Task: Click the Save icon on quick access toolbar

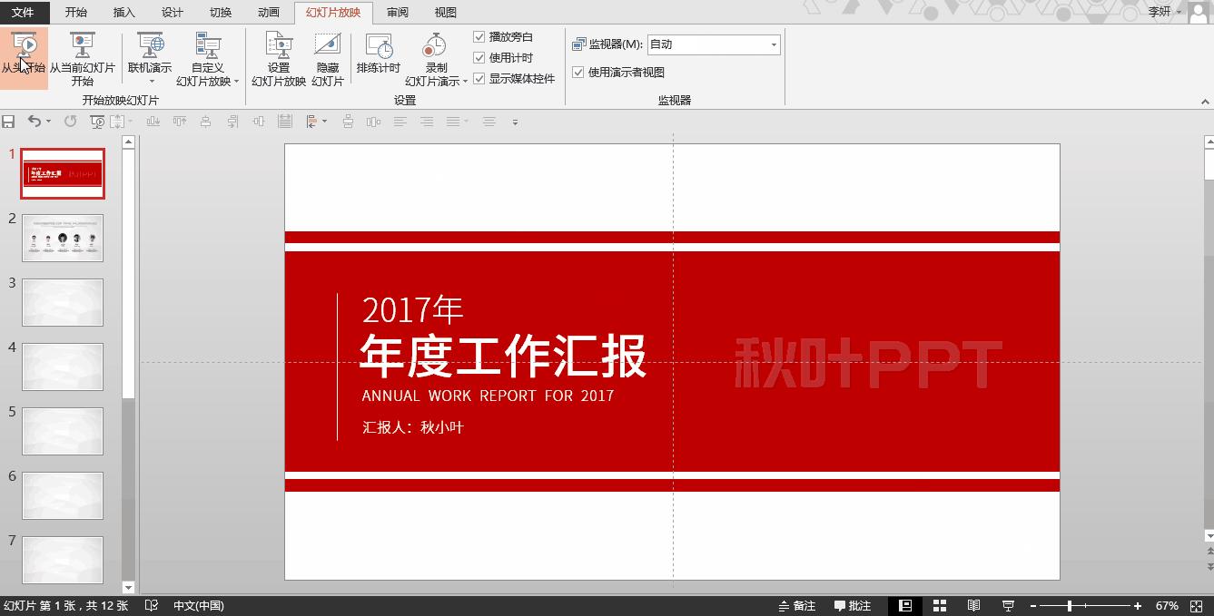Action: point(8,121)
